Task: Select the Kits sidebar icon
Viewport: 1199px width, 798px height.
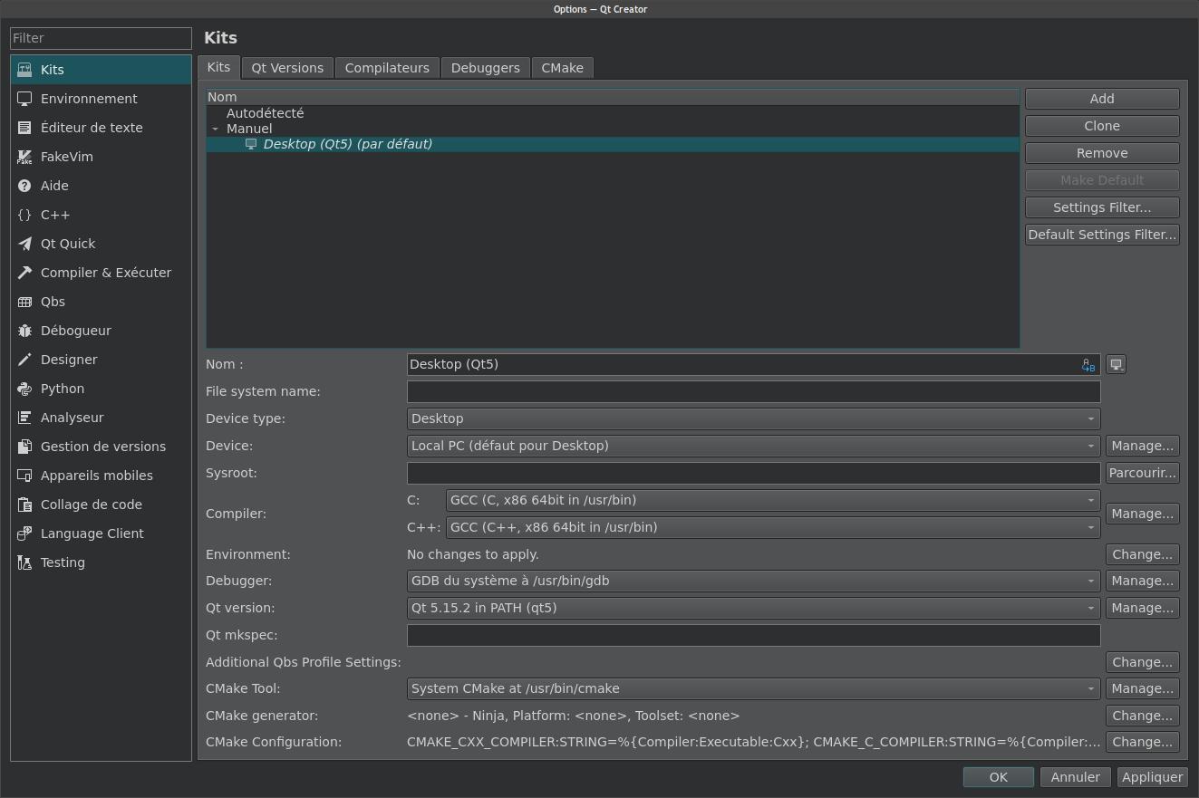Action: 24,70
